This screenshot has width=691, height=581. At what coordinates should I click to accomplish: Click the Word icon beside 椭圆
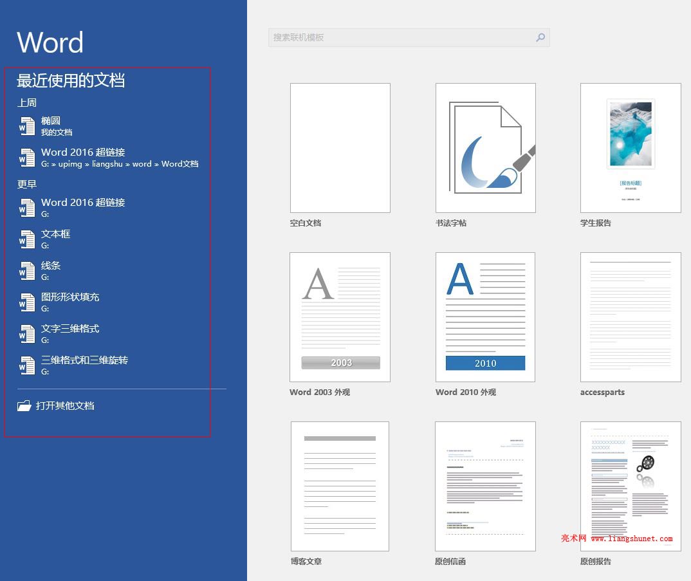(27, 126)
